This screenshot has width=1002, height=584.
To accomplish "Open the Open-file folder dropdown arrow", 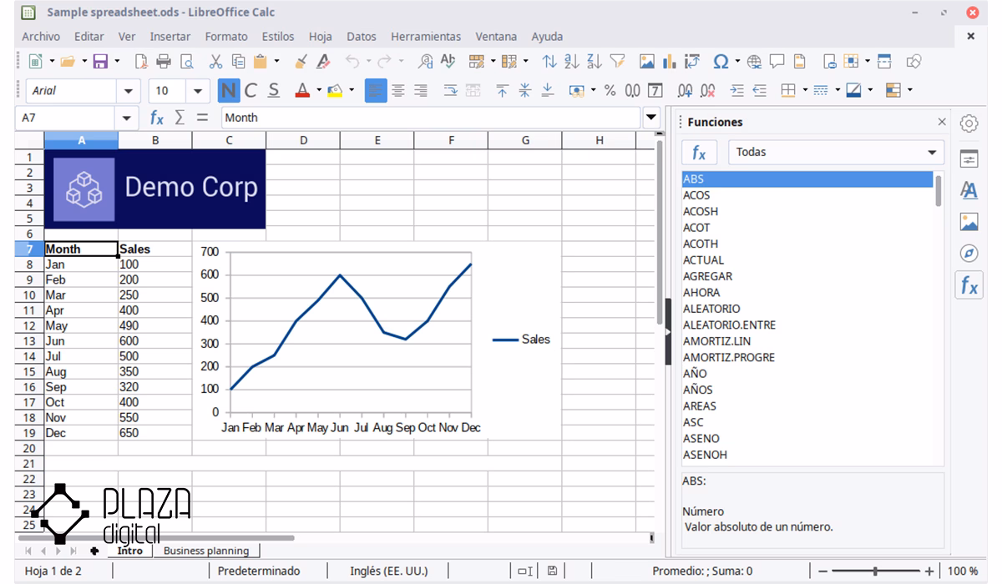I will [x=83, y=61].
